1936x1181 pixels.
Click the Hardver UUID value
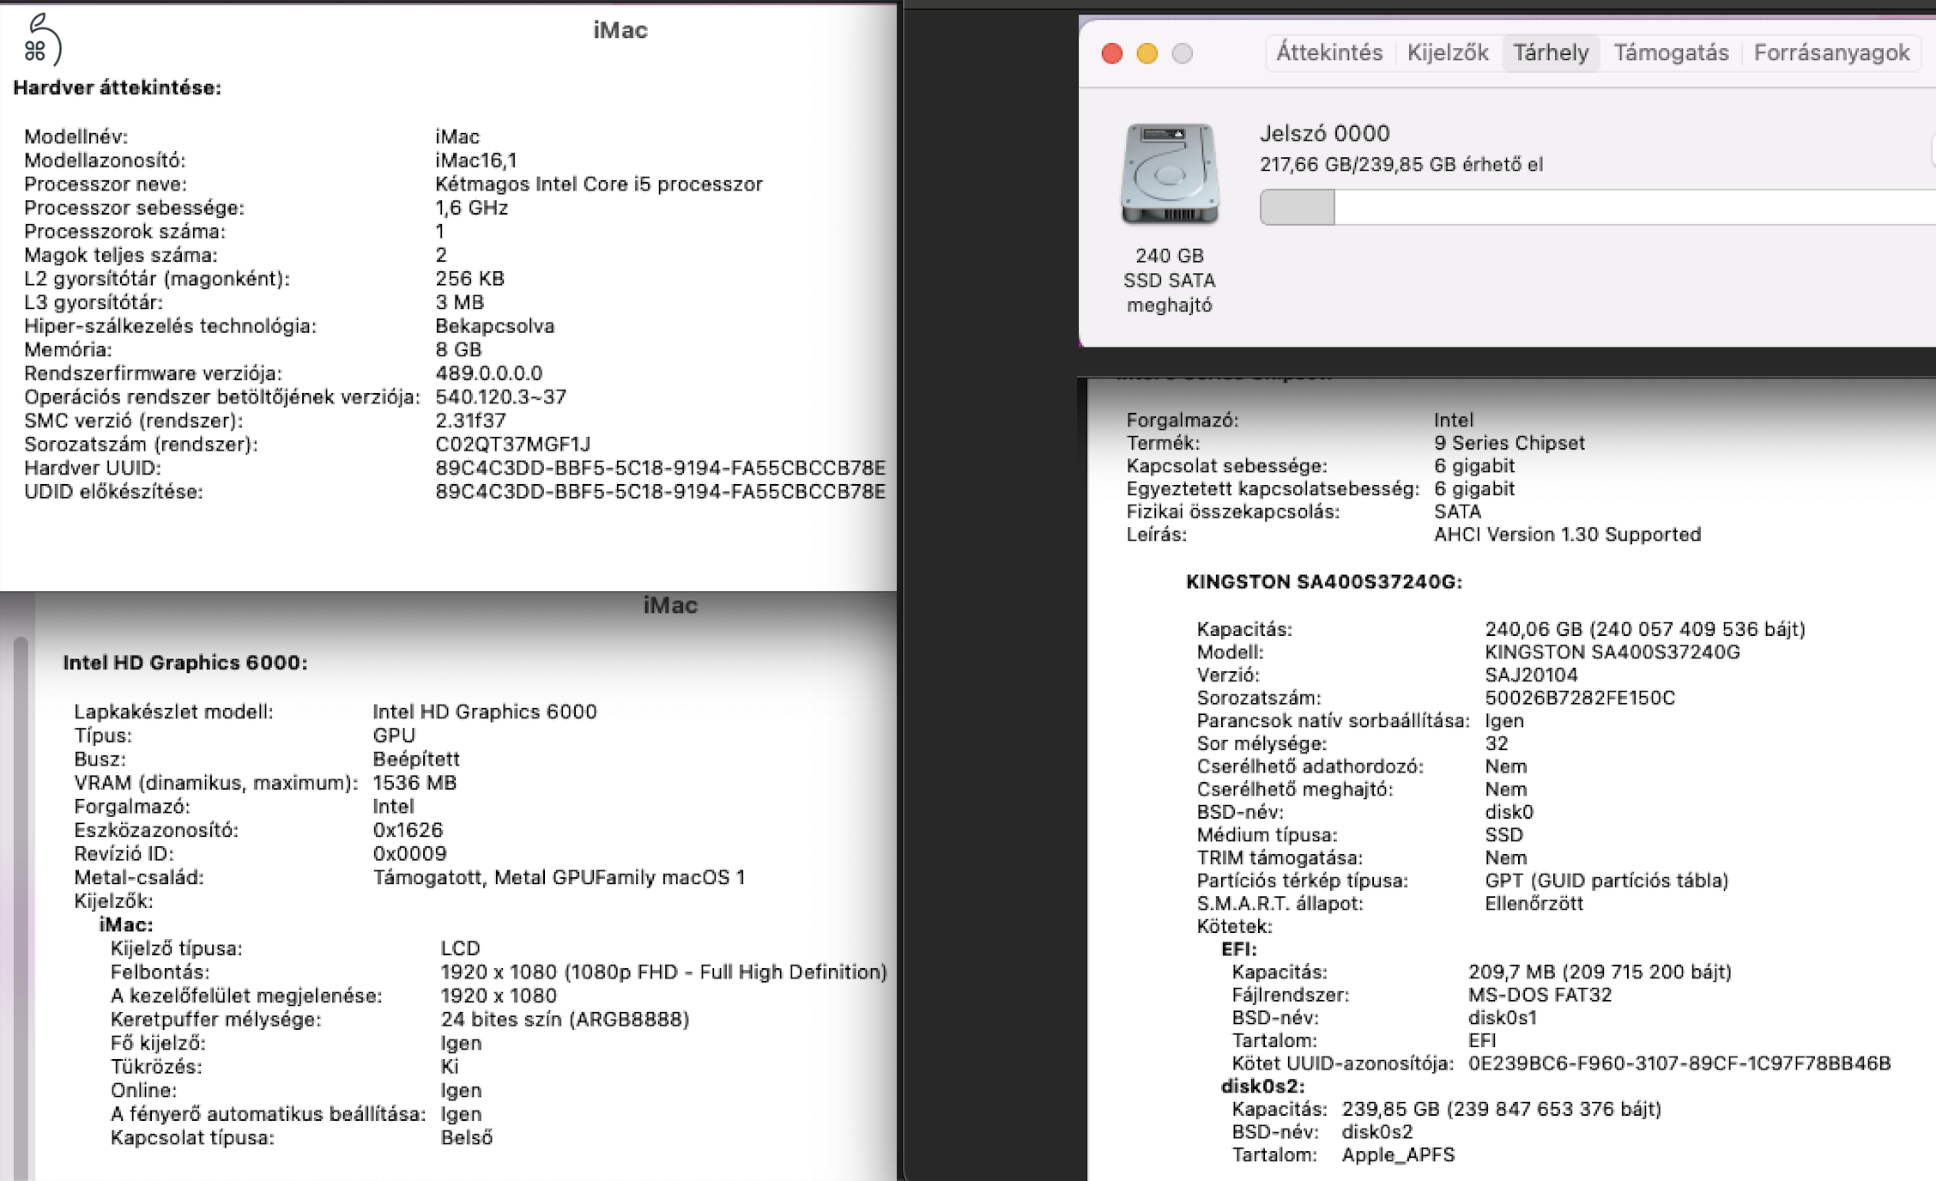coord(660,468)
